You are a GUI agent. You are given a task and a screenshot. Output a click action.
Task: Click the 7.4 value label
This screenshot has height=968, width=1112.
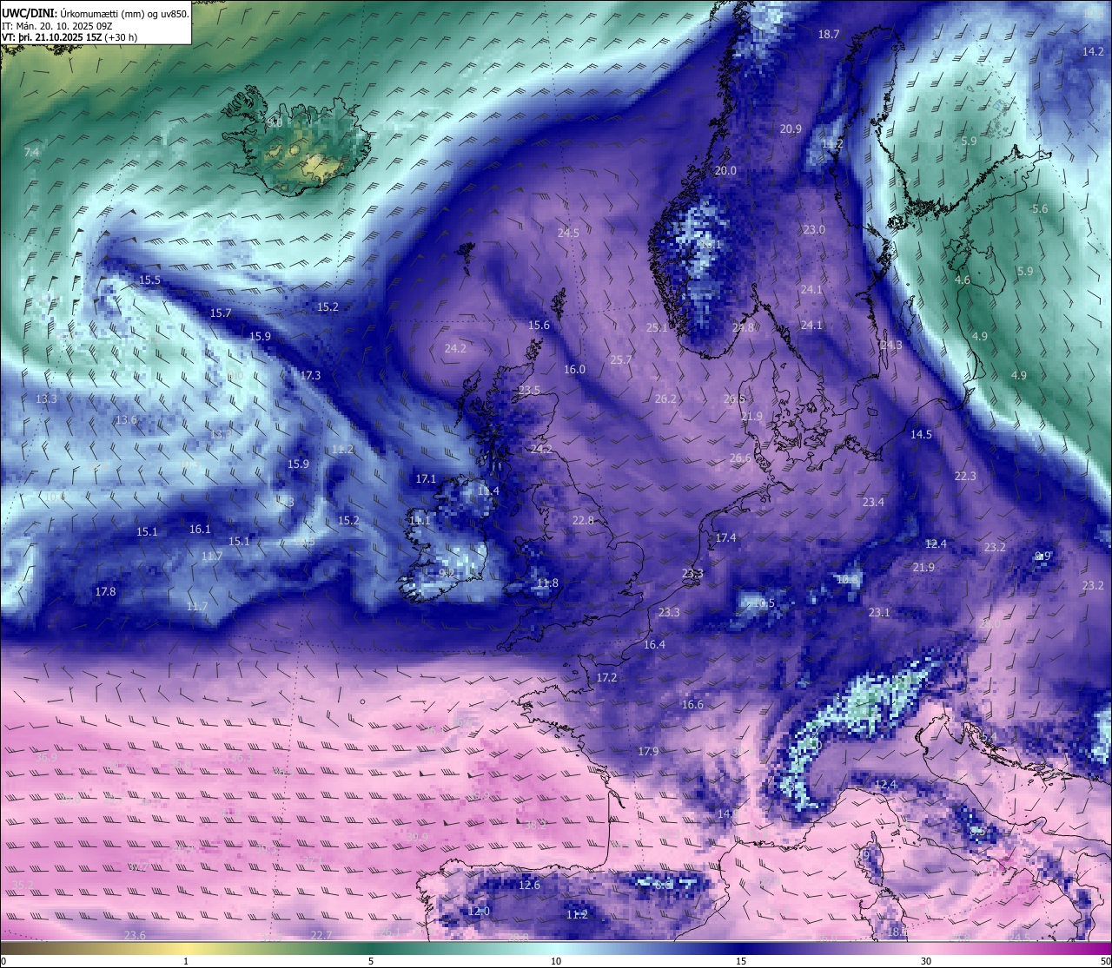31,153
